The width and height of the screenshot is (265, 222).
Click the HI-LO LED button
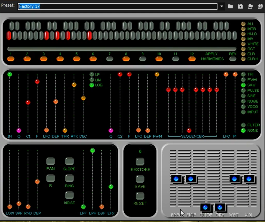(x=243, y=34)
